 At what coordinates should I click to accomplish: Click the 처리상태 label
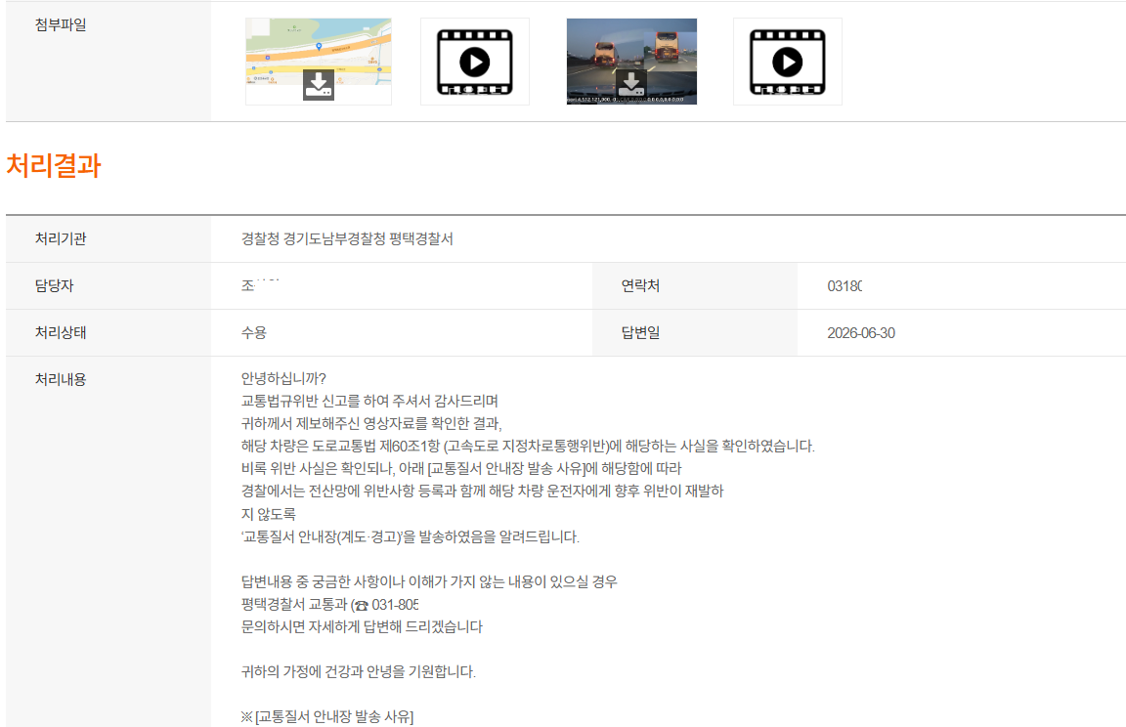click(61, 333)
